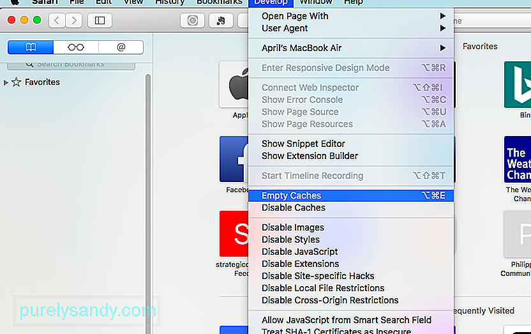Toggle Disable Styles option
The height and width of the screenshot is (334, 531).
(351, 239)
